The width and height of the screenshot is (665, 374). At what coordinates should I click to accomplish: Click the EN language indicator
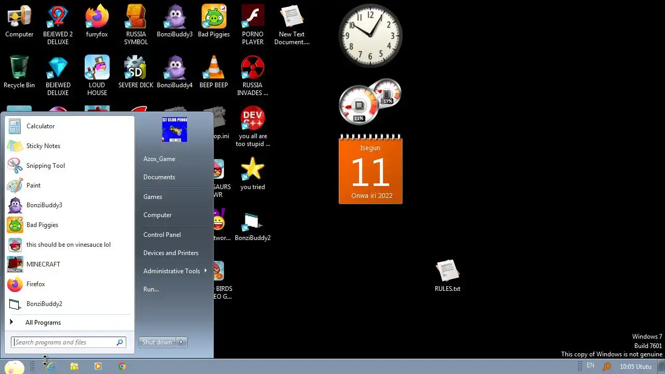tap(590, 366)
